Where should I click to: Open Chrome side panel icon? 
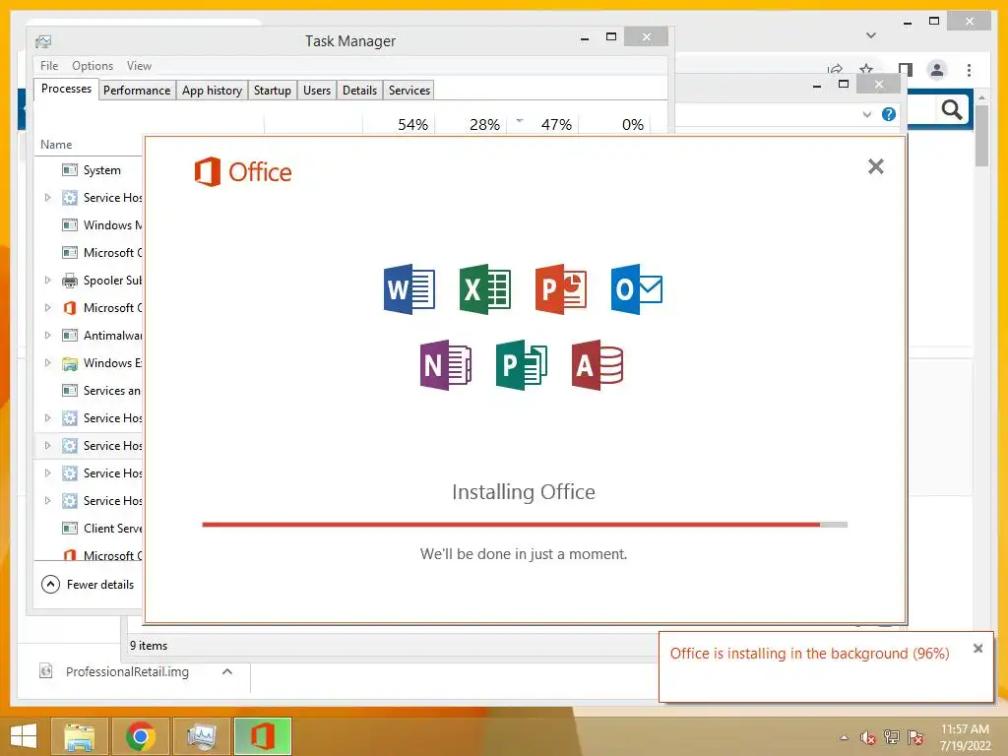click(906, 69)
